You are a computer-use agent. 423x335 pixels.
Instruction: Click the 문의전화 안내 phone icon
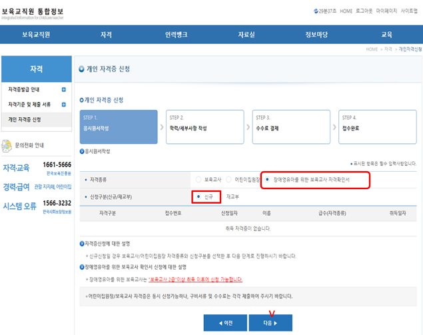pyautogui.click(x=7, y=146)
